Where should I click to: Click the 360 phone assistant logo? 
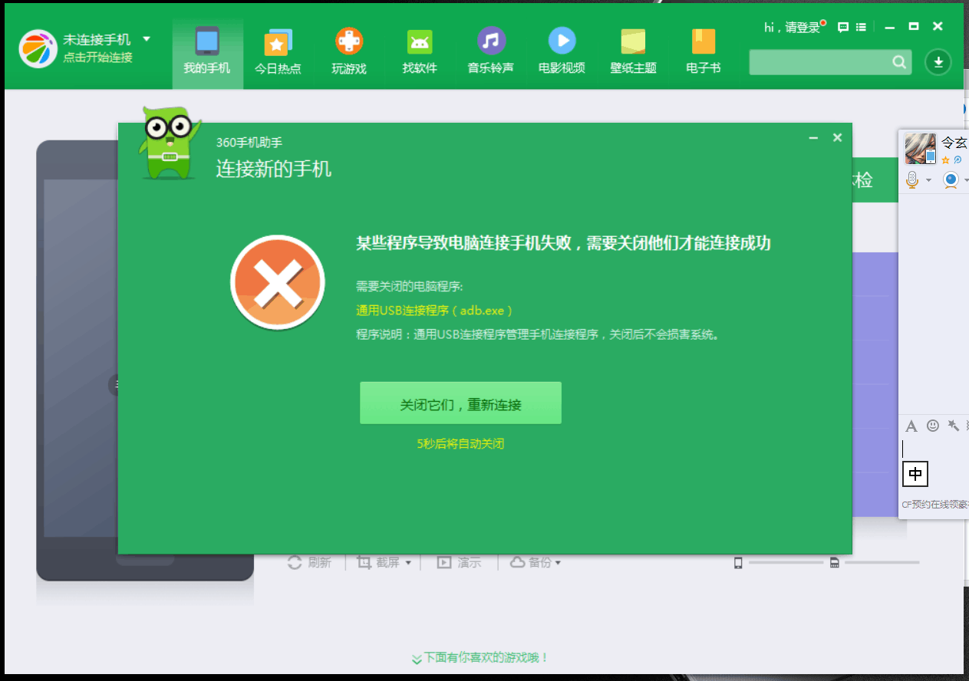pos(38,48)
